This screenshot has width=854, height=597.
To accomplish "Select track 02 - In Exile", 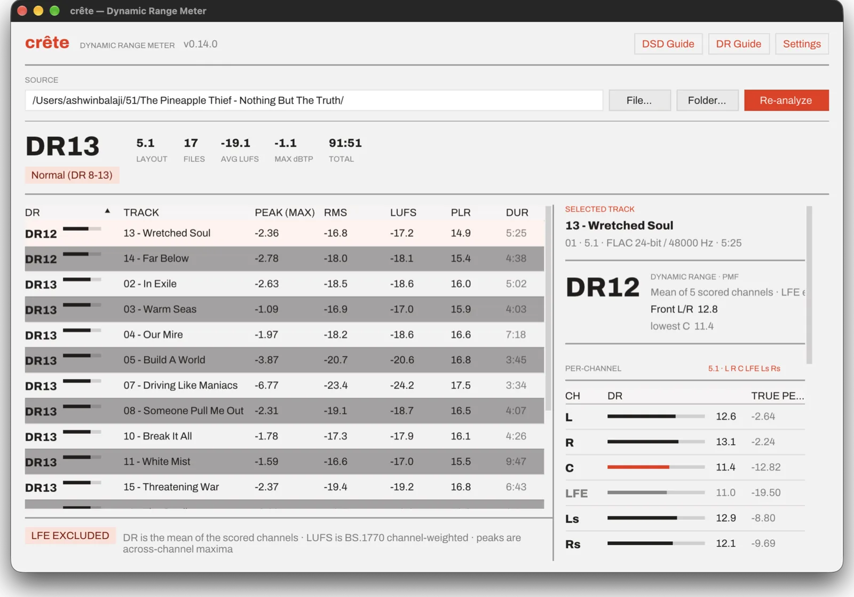I will point(284,284).
